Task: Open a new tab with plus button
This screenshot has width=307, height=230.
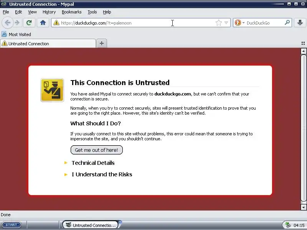Action: pyautogui.click(x=102, y=43)
